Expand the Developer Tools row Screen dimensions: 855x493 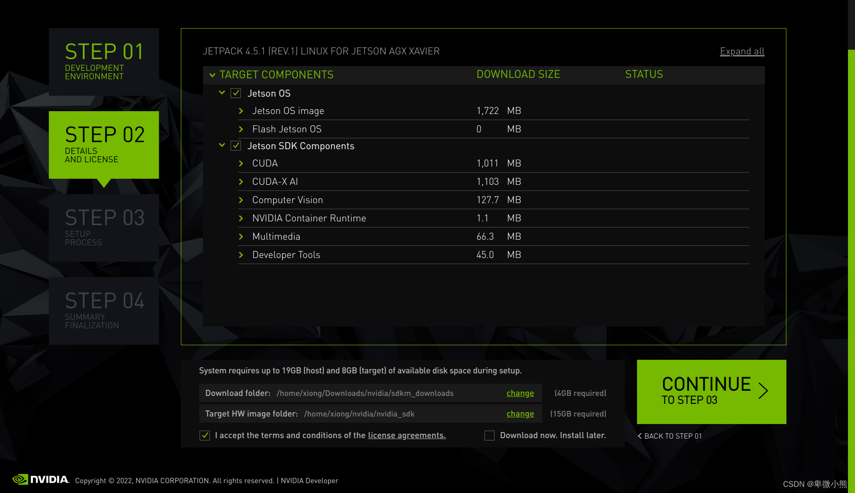pos(241,255)
